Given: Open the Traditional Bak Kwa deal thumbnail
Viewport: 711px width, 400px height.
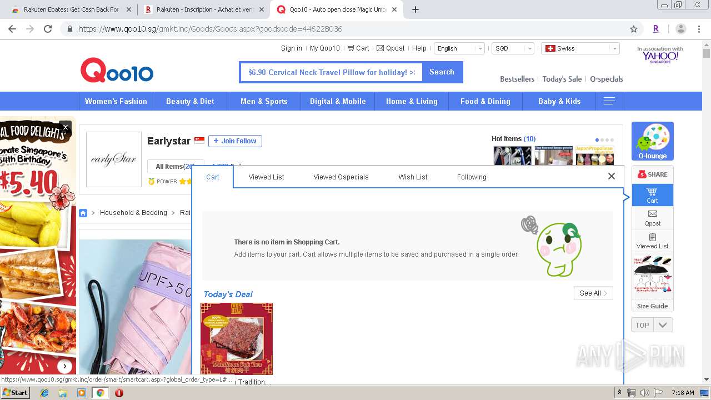Looking at the screenshot, I should (x=237, y=339).
